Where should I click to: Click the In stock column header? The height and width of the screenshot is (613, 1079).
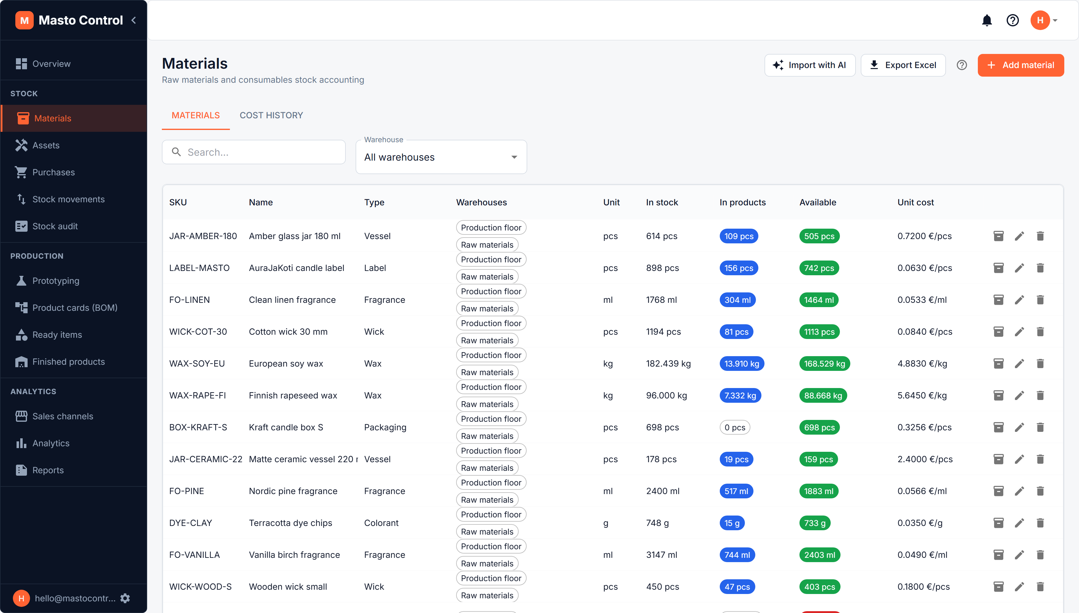click(662, 202)
